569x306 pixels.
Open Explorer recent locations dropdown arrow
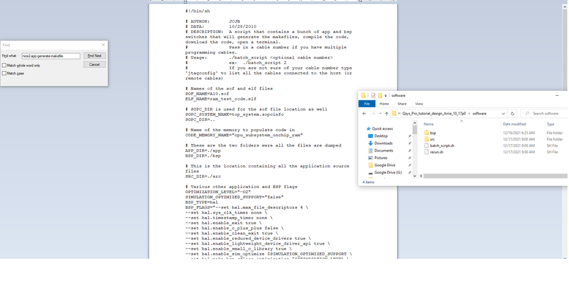(380, 113)
